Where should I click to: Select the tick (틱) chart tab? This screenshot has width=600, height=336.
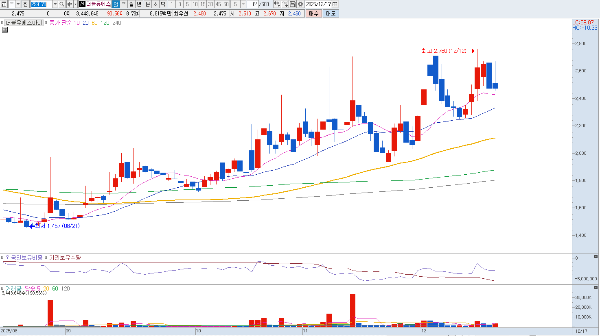point(163,4)
